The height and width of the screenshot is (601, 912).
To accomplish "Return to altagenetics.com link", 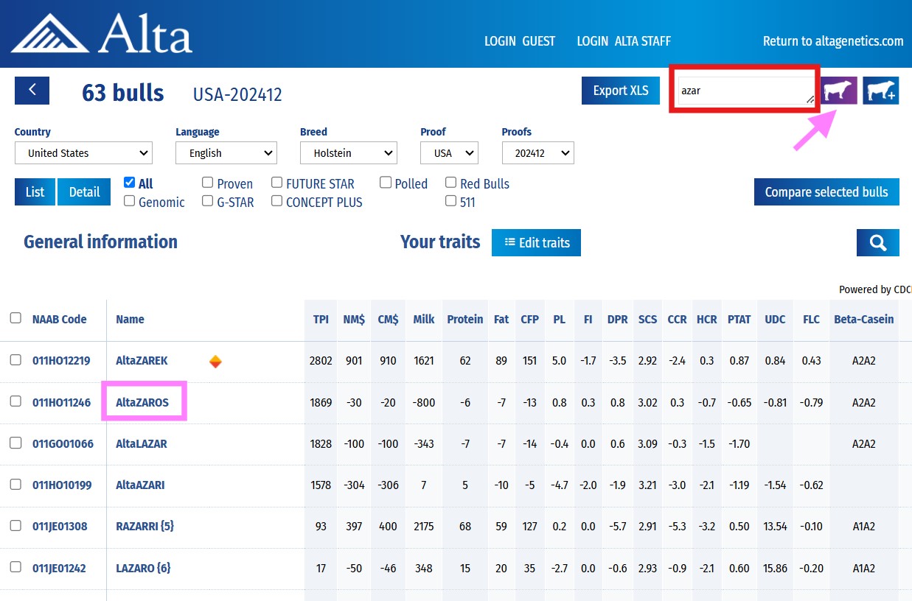I will coord(833,41).
